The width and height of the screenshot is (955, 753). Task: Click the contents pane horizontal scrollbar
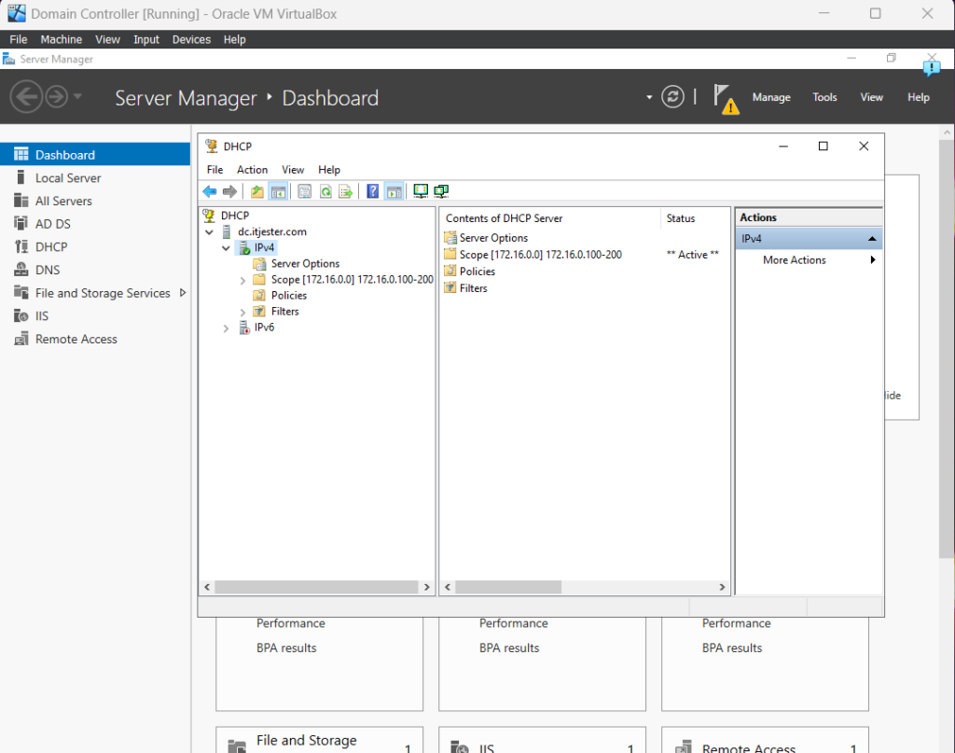(508, 587)
